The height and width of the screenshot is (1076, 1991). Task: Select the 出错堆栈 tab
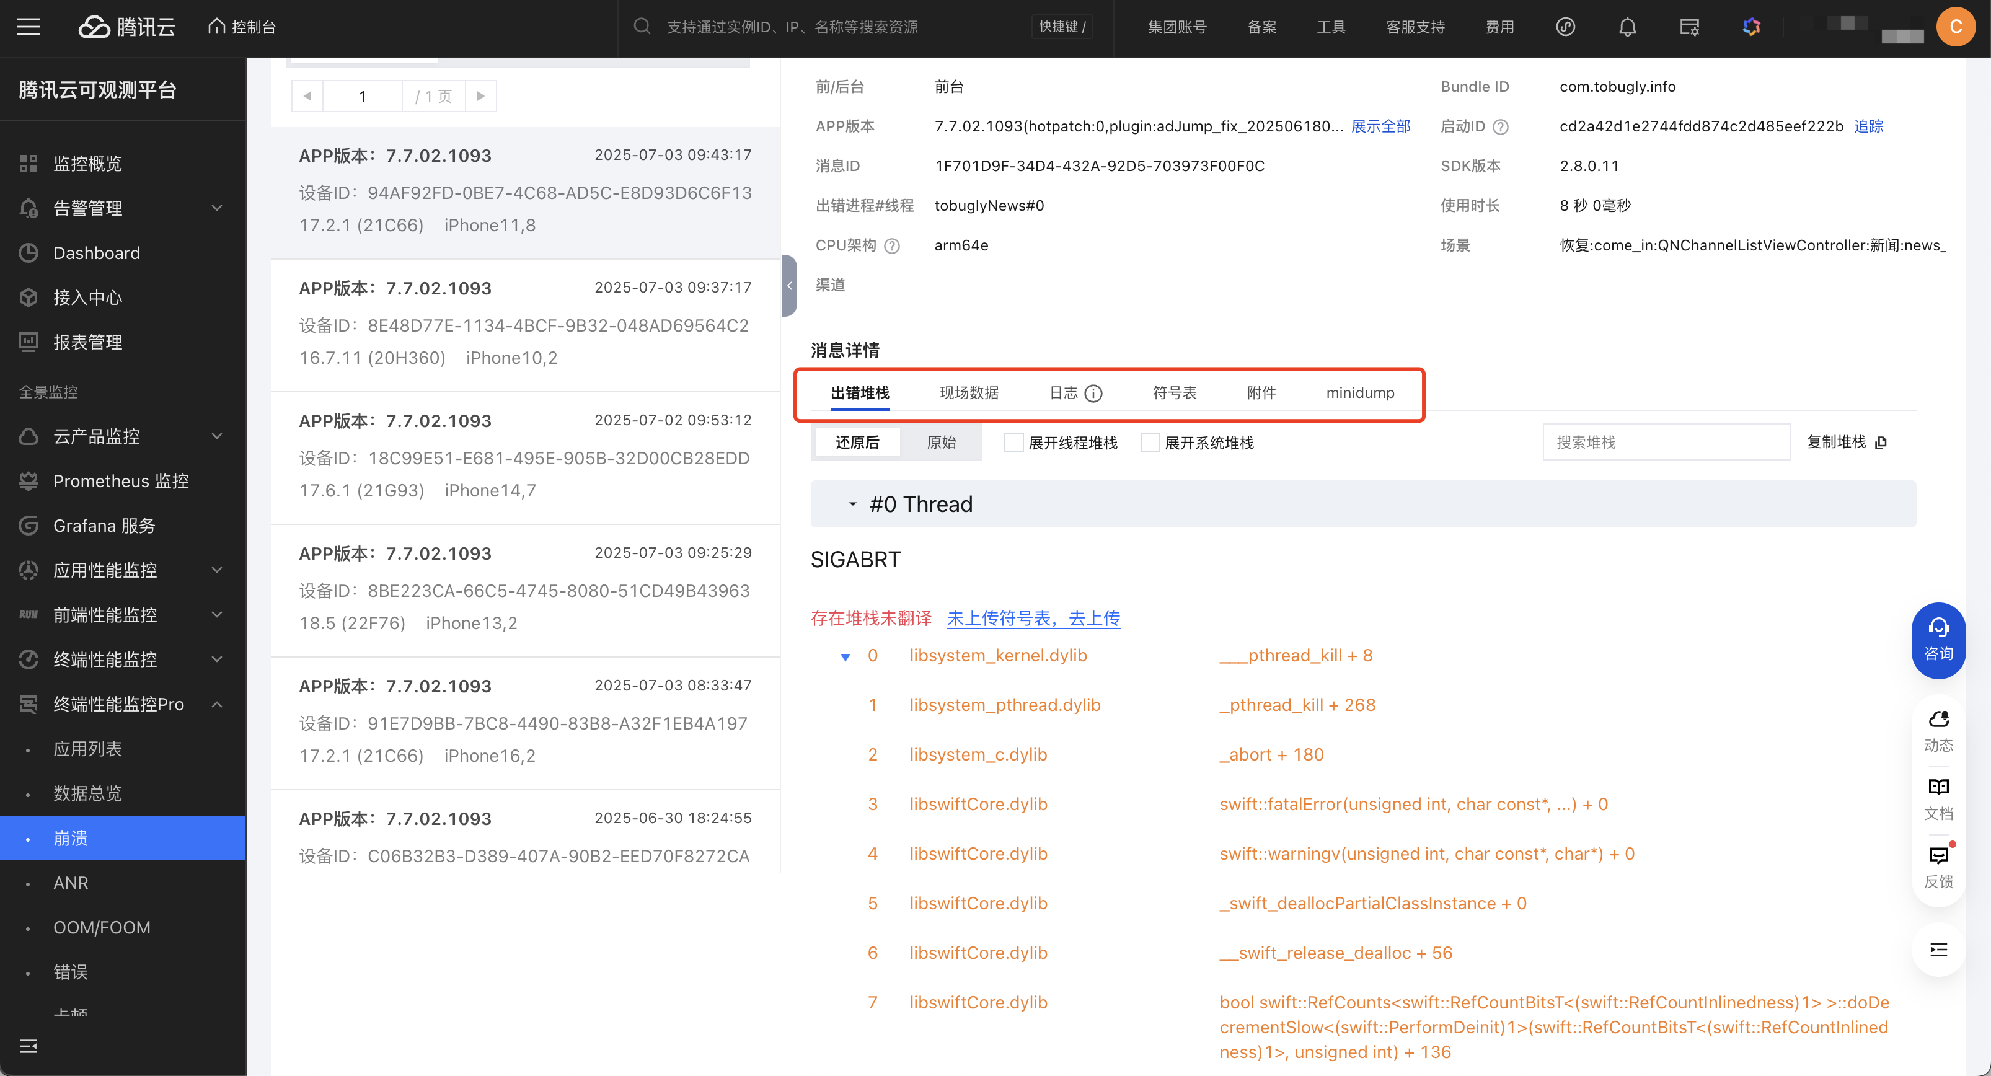860,394
